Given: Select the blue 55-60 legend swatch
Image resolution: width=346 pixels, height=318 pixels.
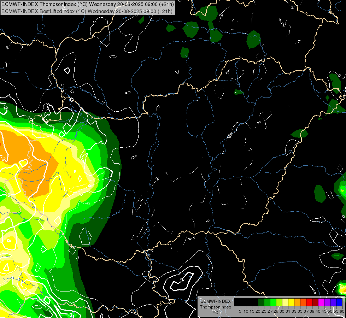Looking at the screenshot, I should tap(339, 302).
